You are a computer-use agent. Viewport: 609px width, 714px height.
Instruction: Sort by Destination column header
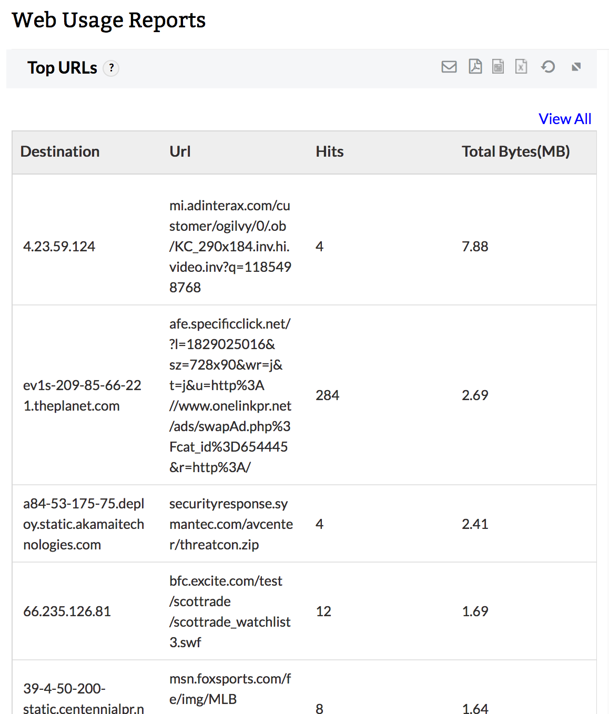coord(60,151)
